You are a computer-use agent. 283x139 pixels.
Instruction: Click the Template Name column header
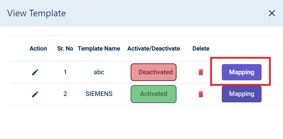coord(99,48)
